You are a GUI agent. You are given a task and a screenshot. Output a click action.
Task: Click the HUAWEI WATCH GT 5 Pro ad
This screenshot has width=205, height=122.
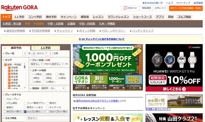(174, 68)
